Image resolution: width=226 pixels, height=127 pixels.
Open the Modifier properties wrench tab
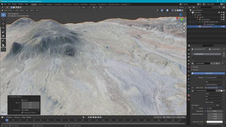coord(189,79)
